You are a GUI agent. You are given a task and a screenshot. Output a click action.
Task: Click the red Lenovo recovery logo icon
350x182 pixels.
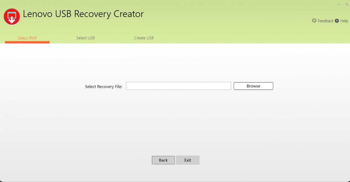pyautogui.click(x=12, y=17)
